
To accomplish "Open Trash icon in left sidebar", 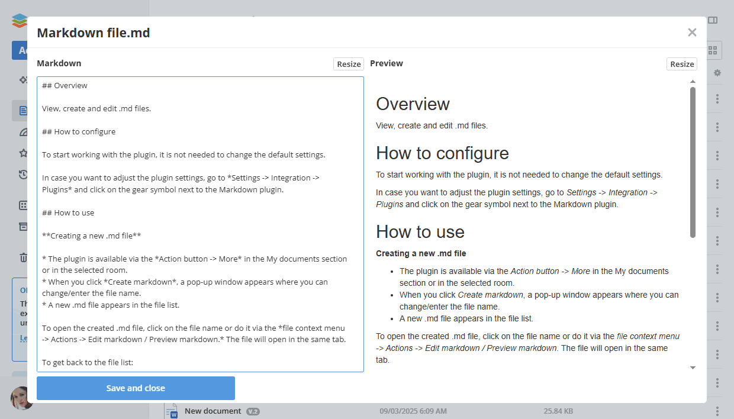I will click(23, 257).
